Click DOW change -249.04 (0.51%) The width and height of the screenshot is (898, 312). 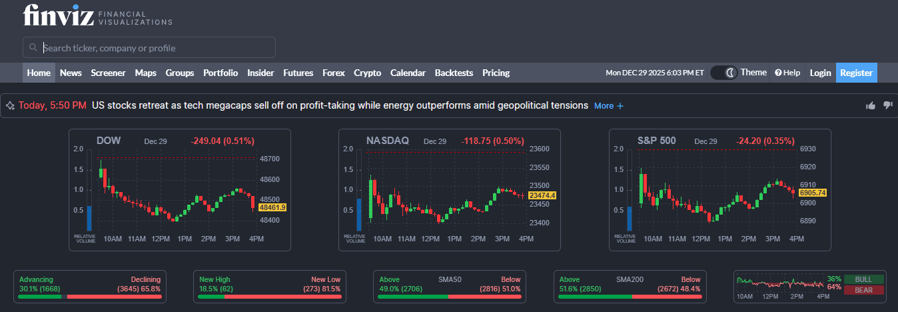click(223, 141)
